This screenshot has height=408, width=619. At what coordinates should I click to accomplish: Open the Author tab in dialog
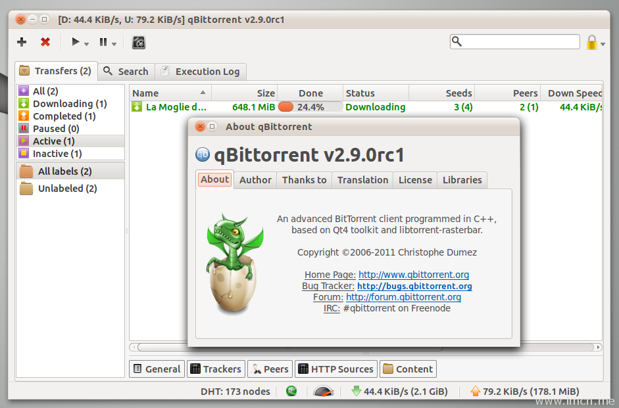[255, 180]
